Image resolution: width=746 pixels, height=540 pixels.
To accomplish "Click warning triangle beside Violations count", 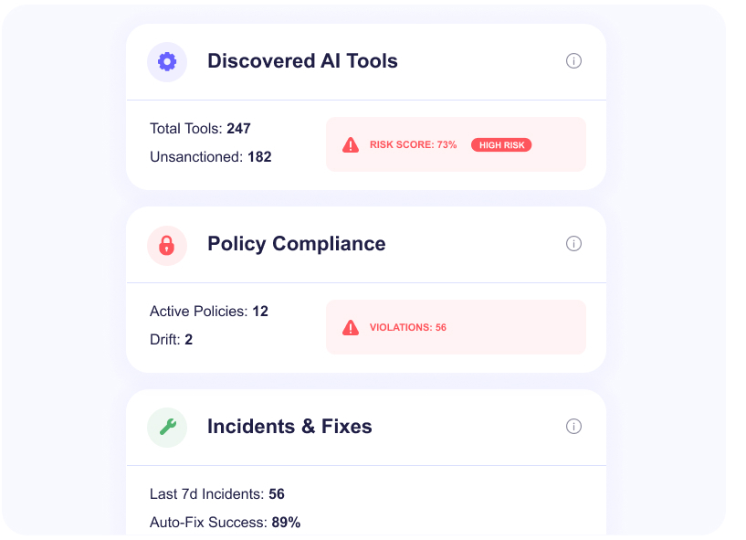I will [x=351, y=327].
